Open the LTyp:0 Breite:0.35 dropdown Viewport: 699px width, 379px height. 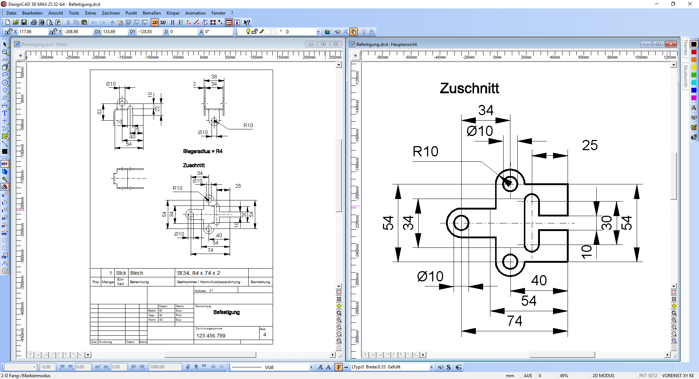pos(431,367)
